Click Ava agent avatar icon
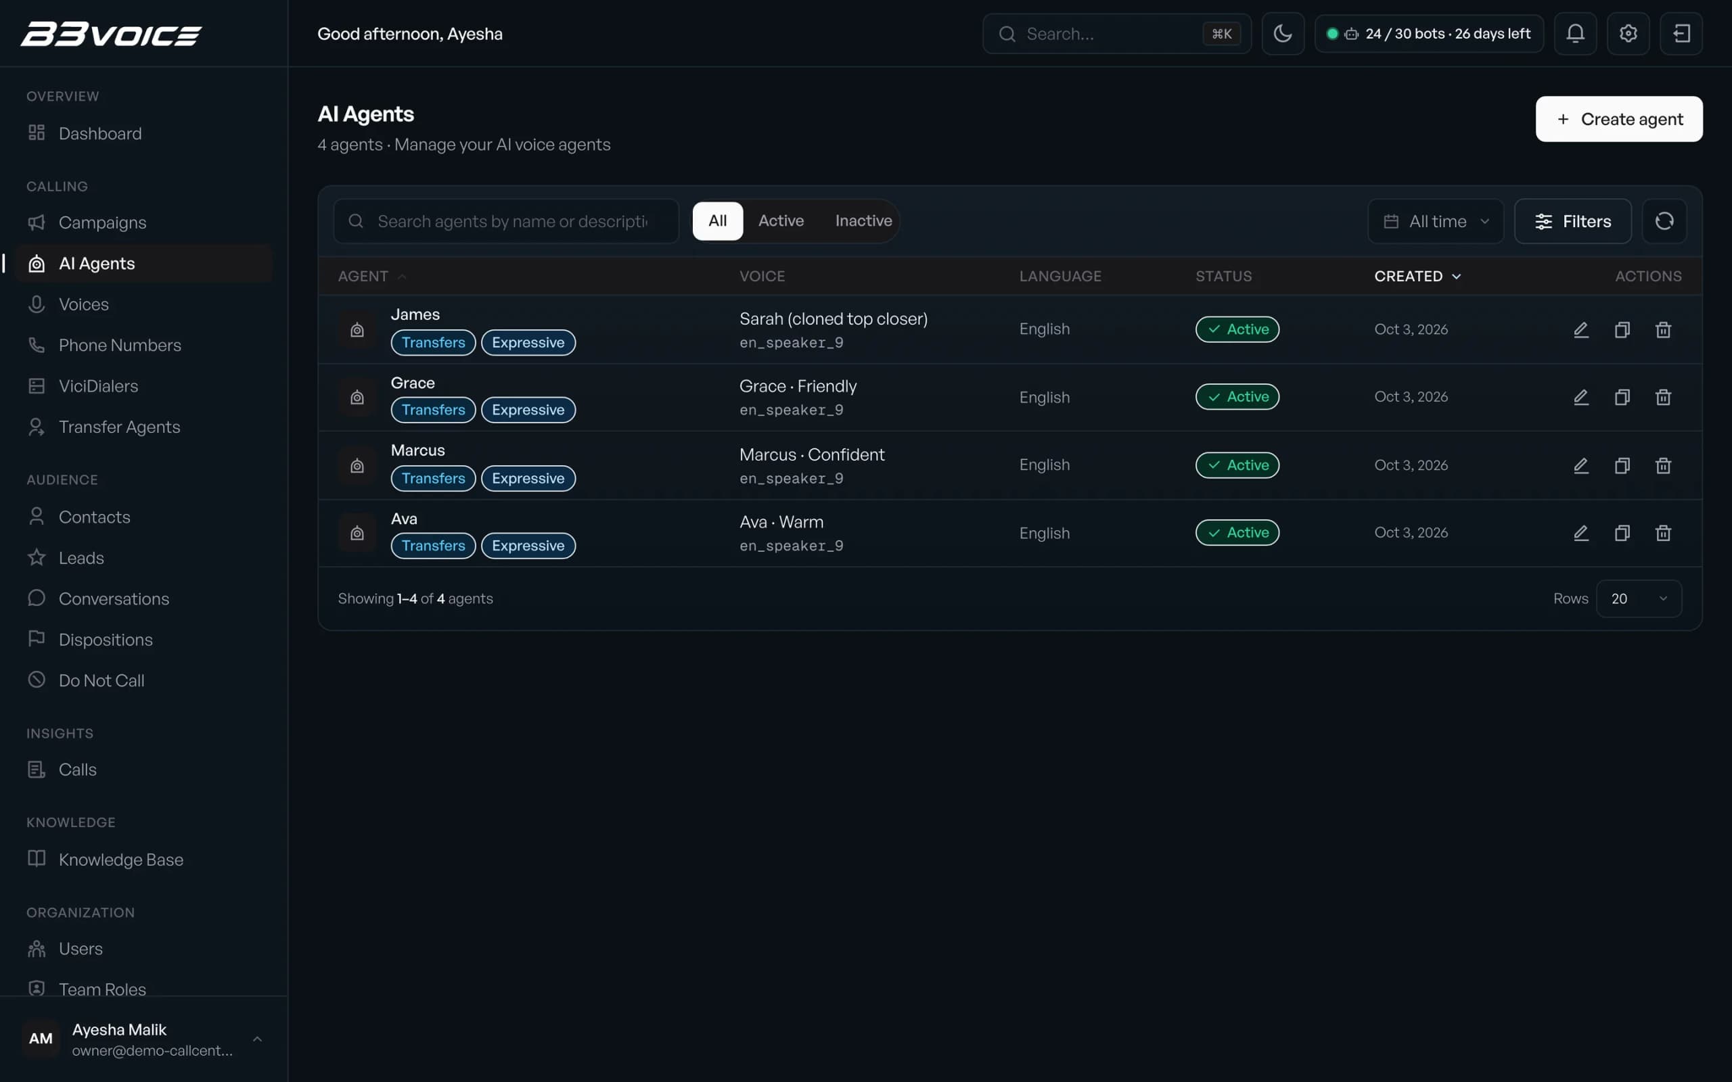The image size is (1732, 1082). [357, 533]
